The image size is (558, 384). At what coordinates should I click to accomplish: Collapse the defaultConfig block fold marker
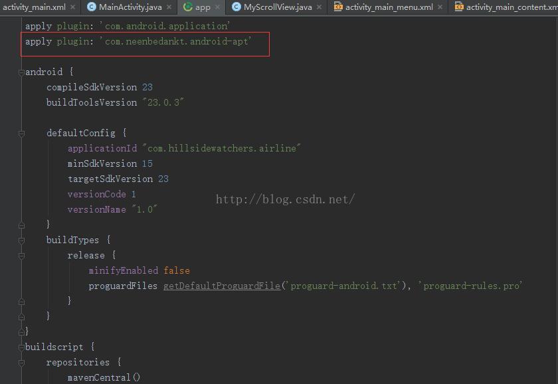point(21,134)
